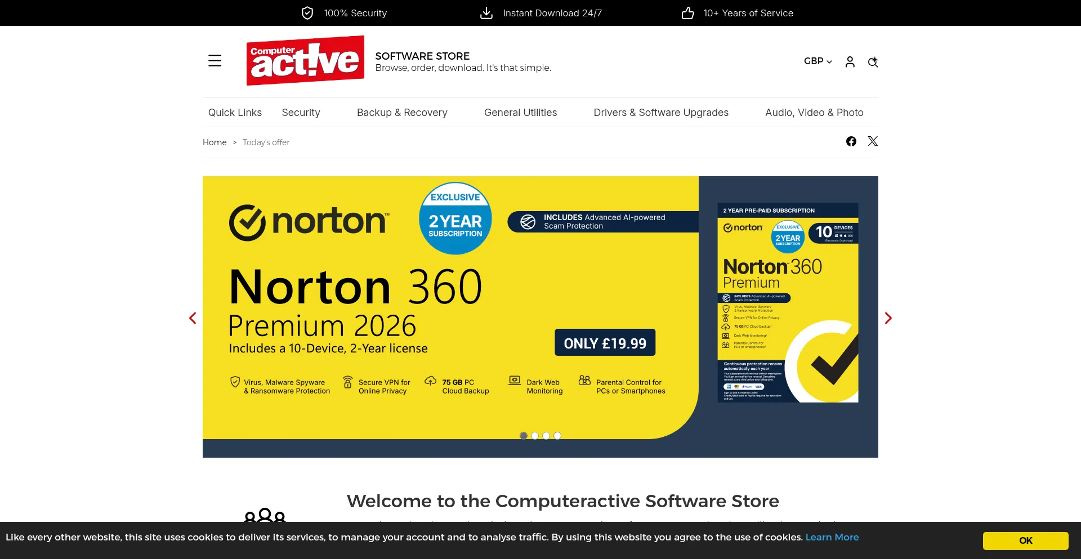Open Drivers & Software Upgrades menu

tap(661, 113)
